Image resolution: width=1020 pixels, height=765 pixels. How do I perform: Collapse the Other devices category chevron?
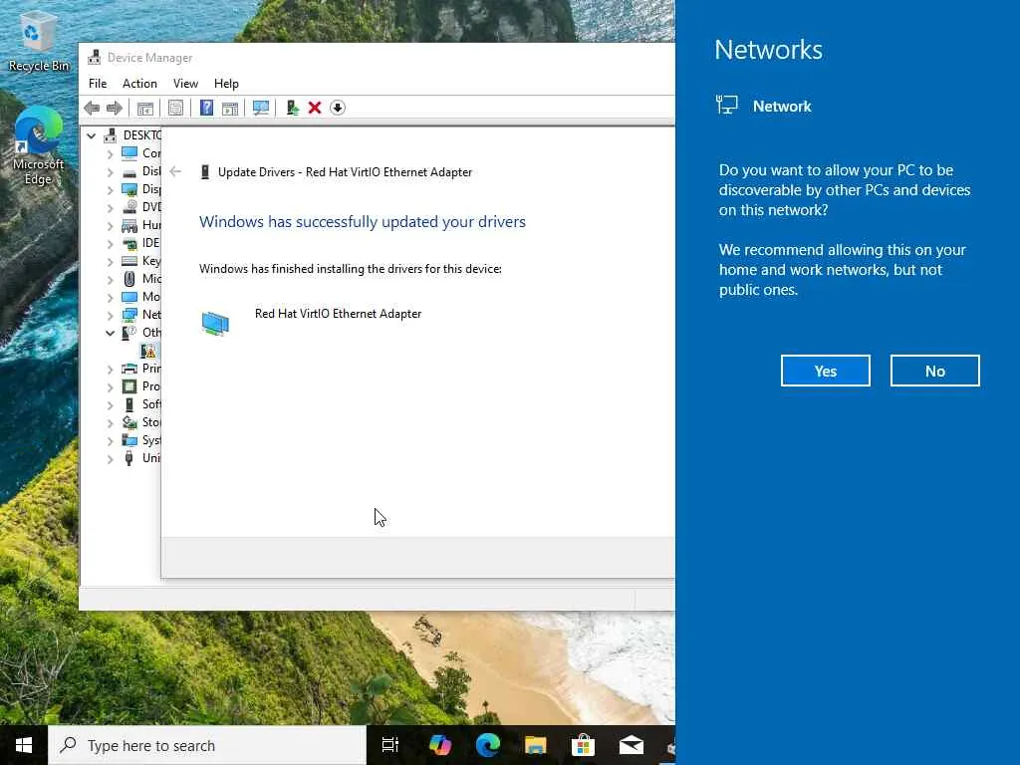[x=110, y=333]
